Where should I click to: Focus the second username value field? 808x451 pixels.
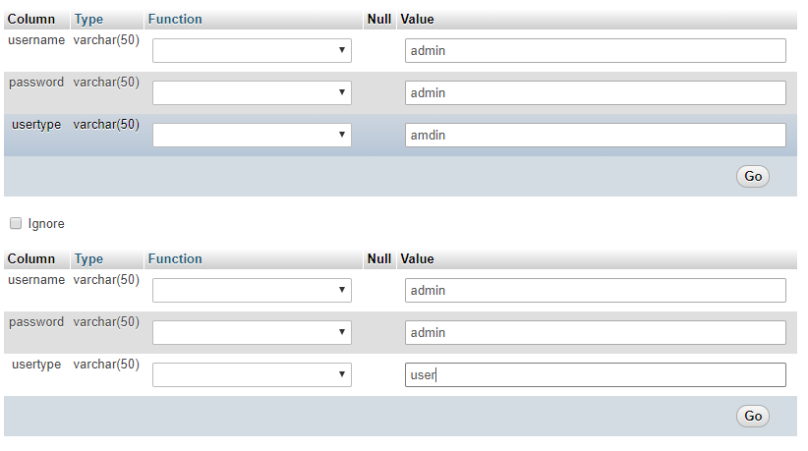click(595, 291)
